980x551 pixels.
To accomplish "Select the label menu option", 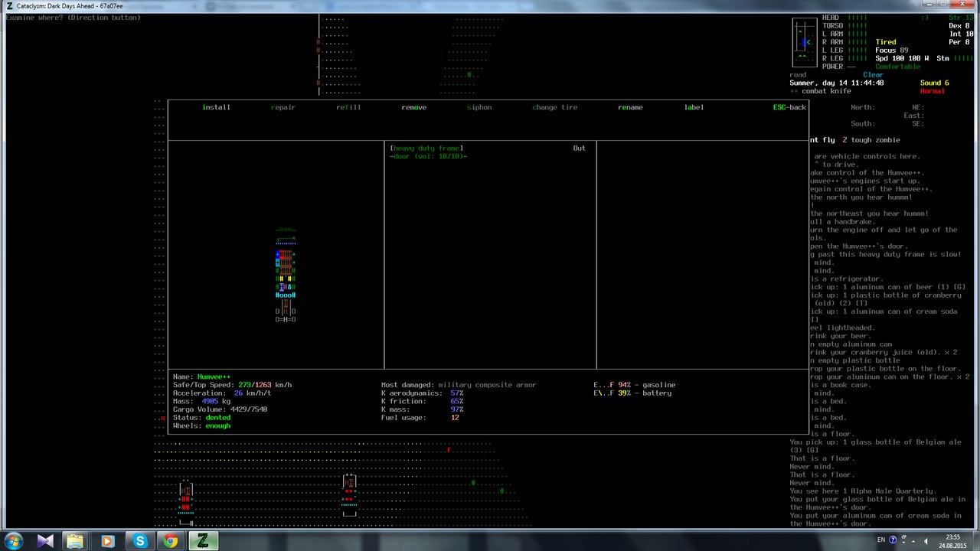I will coord(694,107).
